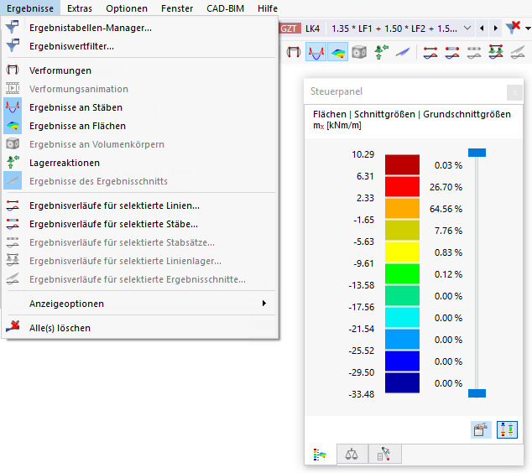532x473 pixels.
Task: Click the GZT design situation label
Action: point(289,29)
